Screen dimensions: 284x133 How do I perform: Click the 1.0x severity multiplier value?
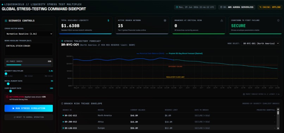(51, 71)
